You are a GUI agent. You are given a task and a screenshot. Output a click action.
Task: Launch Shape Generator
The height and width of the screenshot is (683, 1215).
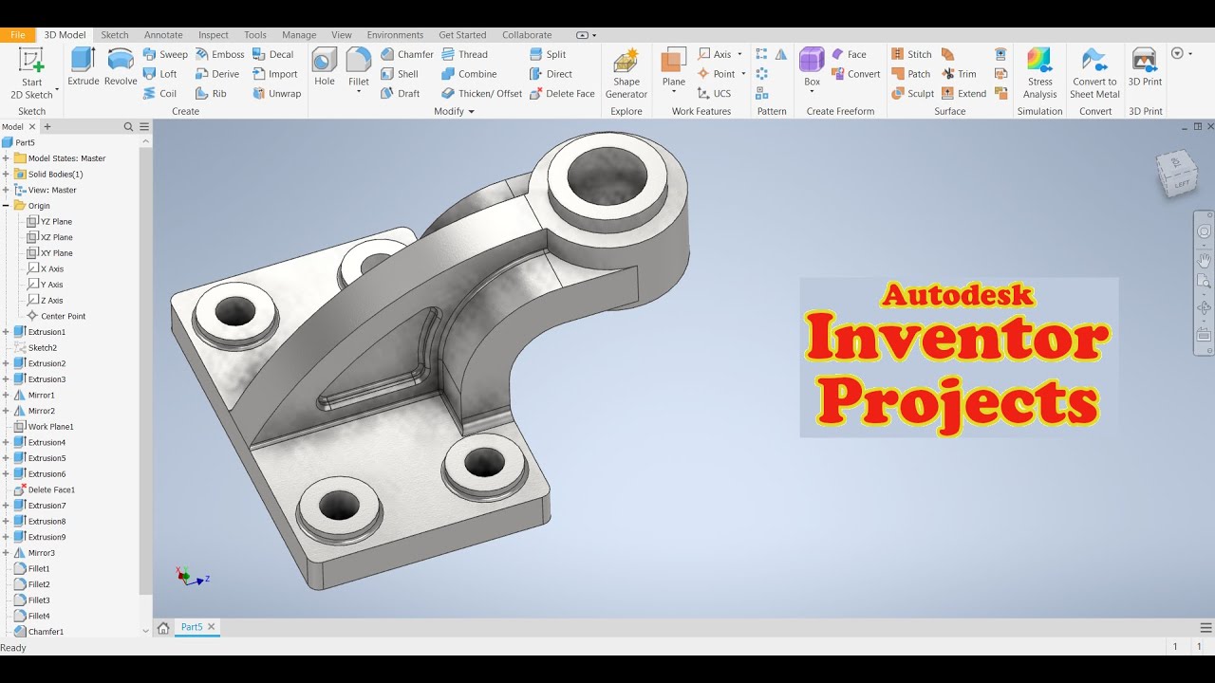tap(626, 74)
